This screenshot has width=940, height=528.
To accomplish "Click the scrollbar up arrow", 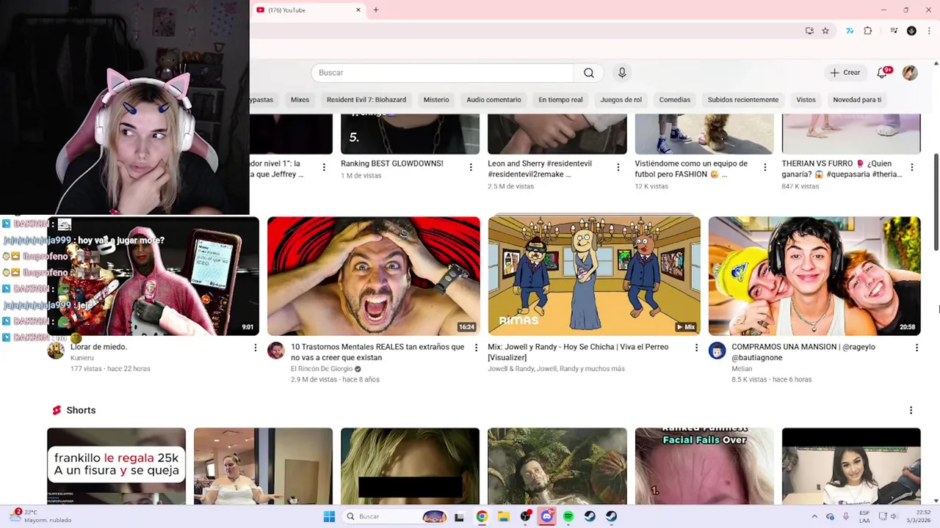I will click(x=936, y=63).
